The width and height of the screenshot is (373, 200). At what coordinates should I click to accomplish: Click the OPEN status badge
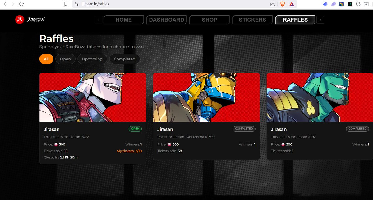click(x=135, y=129)
